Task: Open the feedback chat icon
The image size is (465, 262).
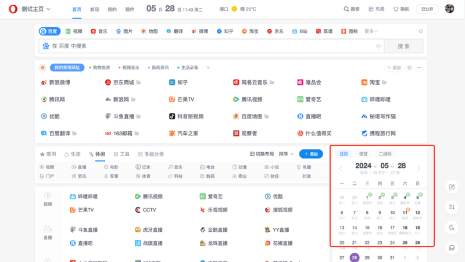Action: (x=452, y=248)
